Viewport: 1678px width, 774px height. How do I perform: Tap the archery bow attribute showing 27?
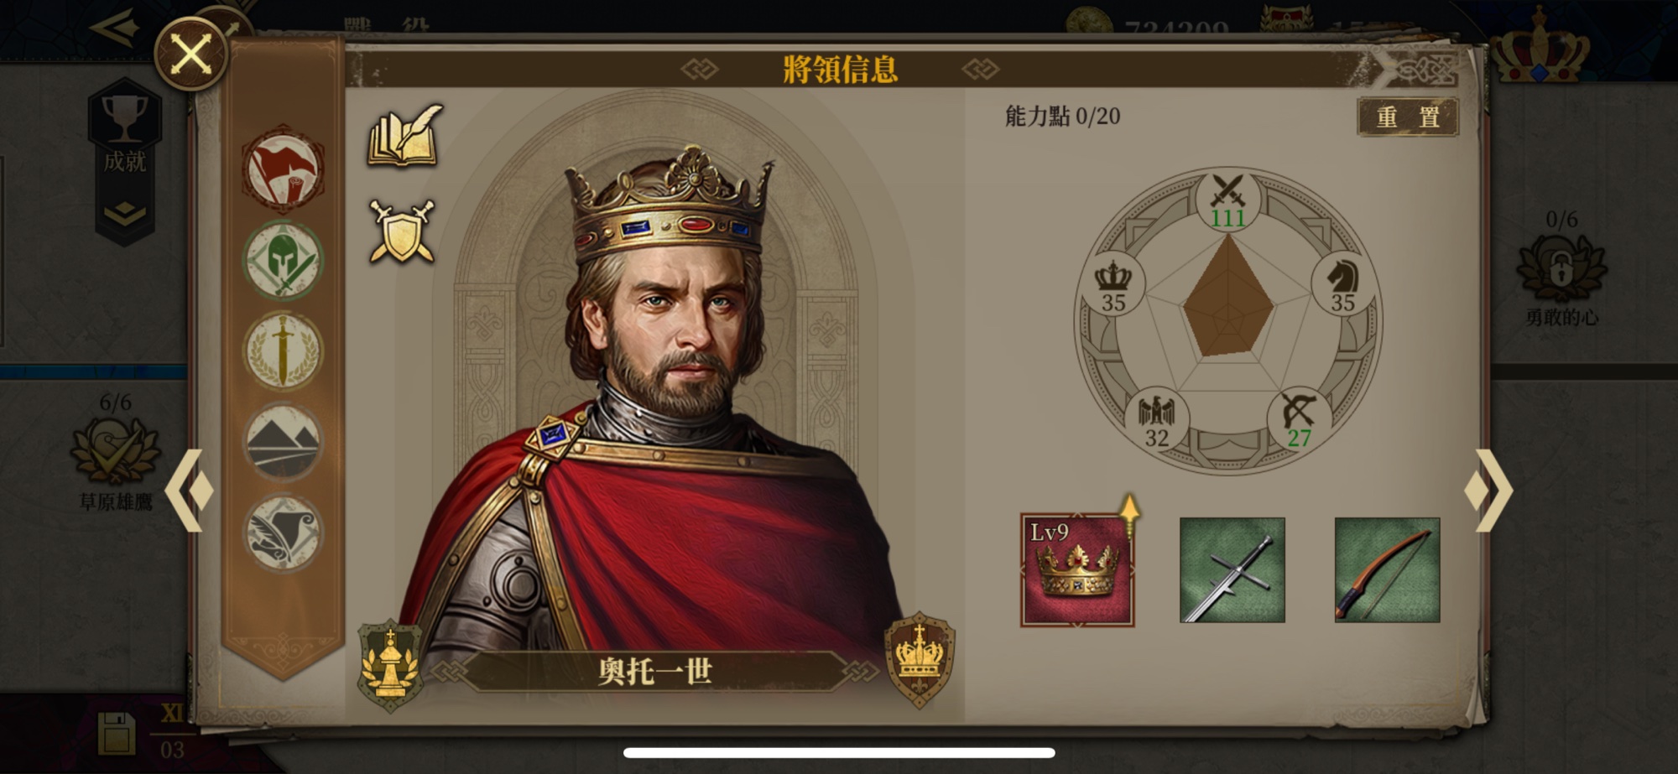point(1299,420)
